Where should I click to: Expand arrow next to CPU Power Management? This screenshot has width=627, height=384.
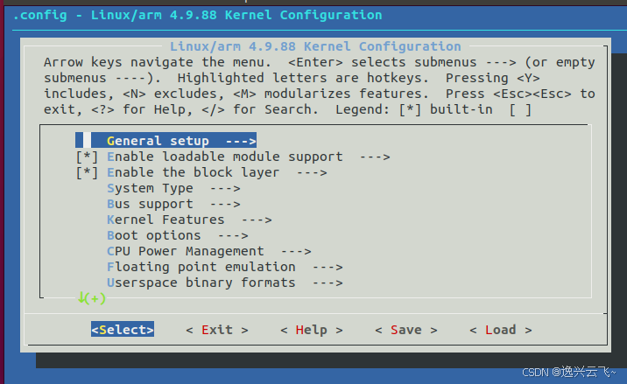point(296,251)
